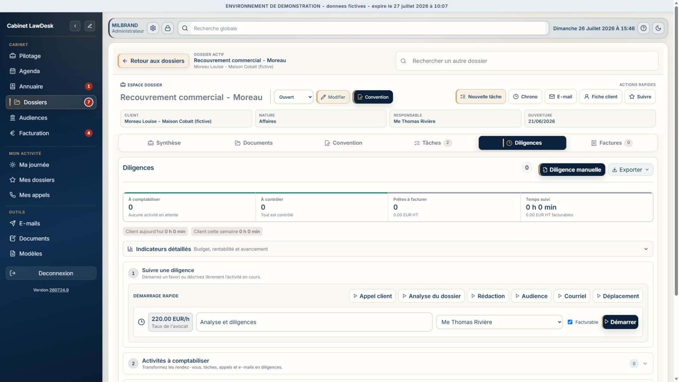Click the Deconnexion button
The width and height of the screenshot is (679, 382).
(51, 273)
